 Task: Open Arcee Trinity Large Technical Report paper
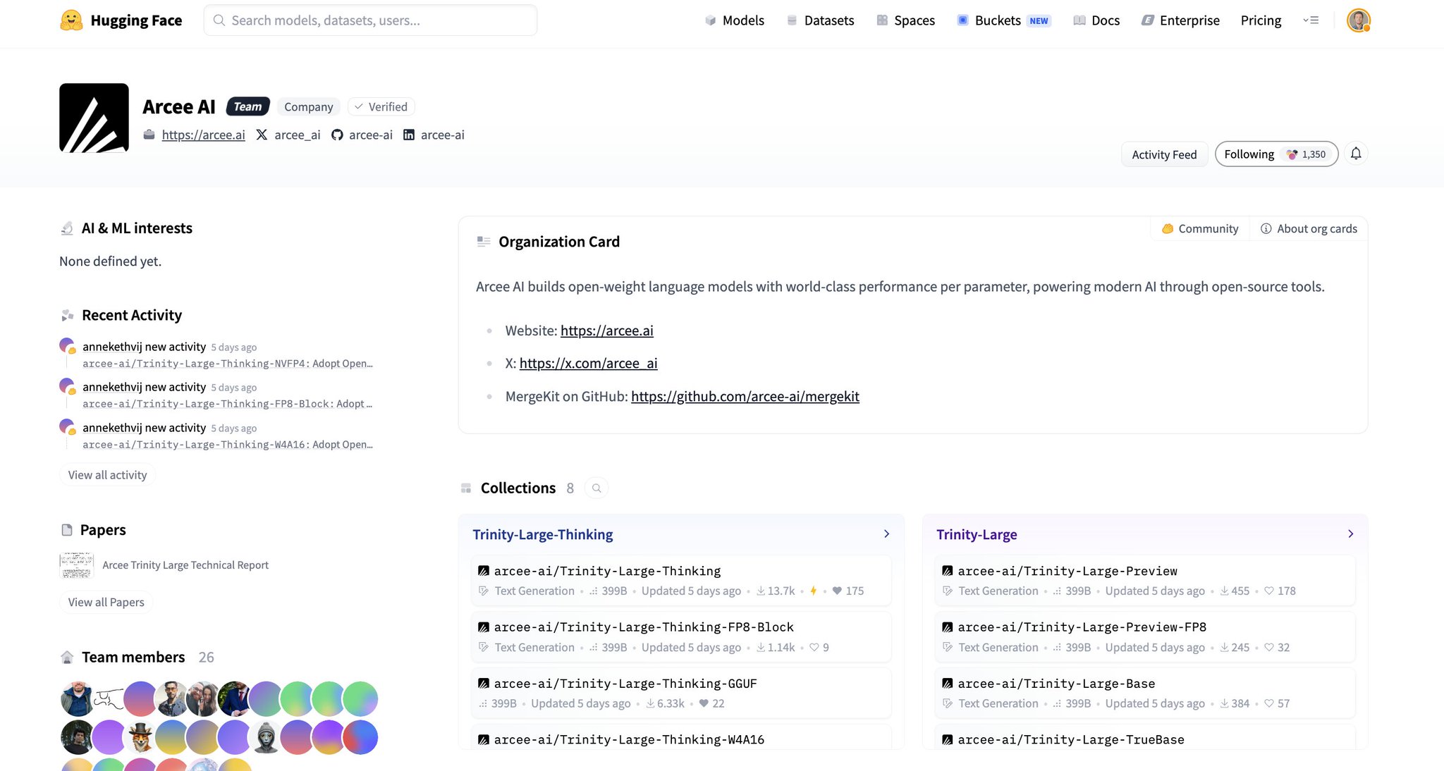(x=185, y=565)
